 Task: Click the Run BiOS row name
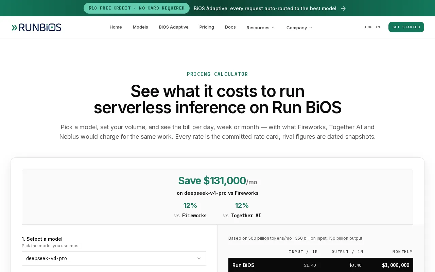[x=243, y=265]
